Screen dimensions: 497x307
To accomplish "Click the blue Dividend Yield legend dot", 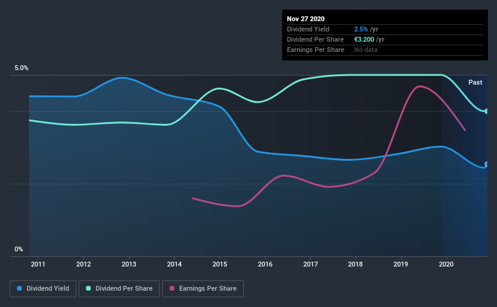I will tap(19, 288).
